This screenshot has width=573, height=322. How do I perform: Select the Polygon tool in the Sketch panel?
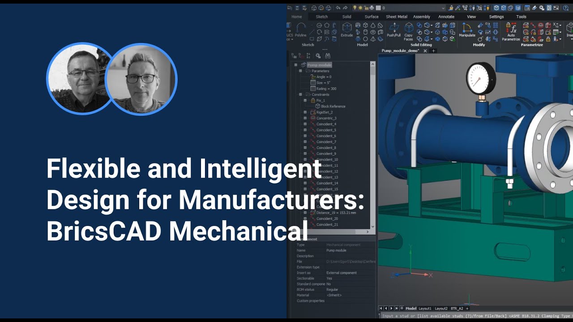327,25
